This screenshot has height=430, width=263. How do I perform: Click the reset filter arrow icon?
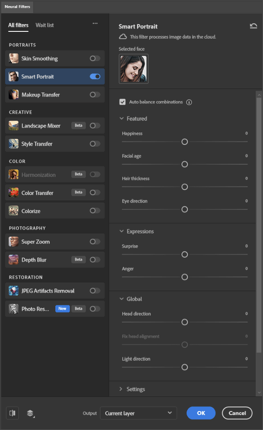pos(253,26)
